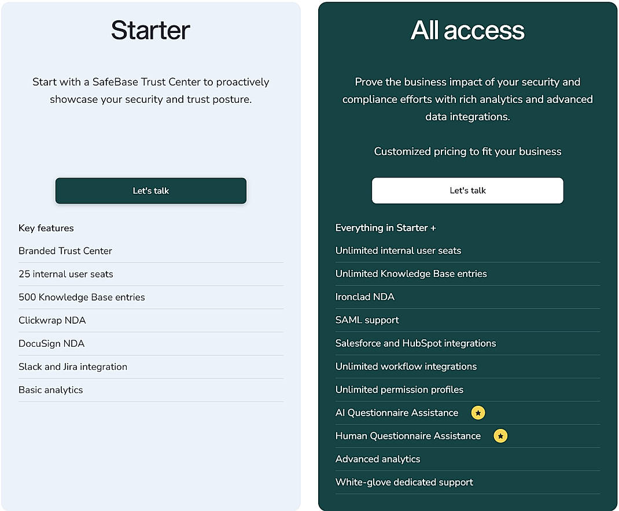Click the Everything in Starter + heading
The width and height of the screenshot is (619, 511).
pyautogui.click(x=386, y=228)
